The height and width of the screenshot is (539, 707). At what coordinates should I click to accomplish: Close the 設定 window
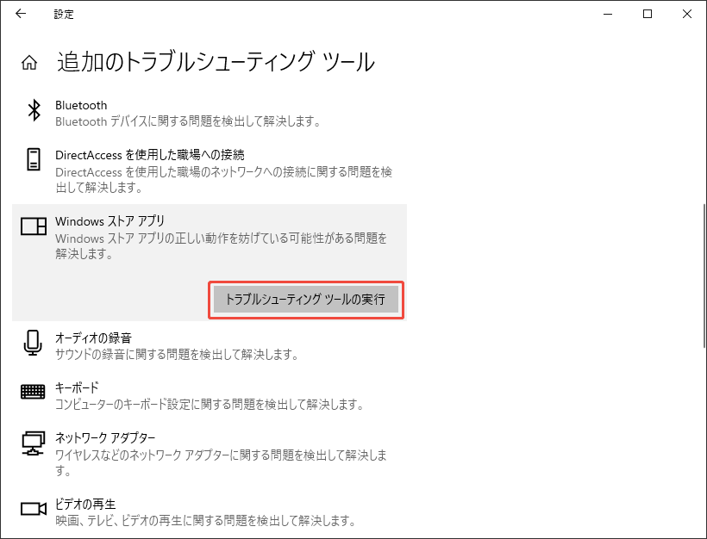687,14
